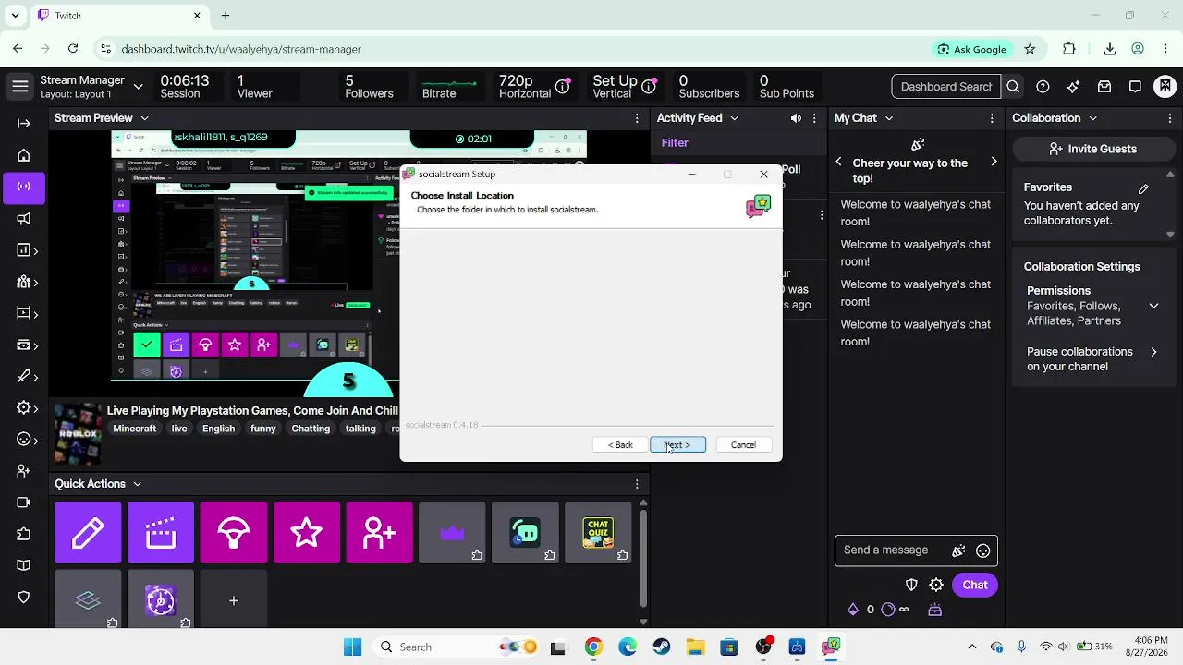Click the Dashboard Search input field
The image size is (1183, 665).
pyautogui.click(x=946, y=87)
